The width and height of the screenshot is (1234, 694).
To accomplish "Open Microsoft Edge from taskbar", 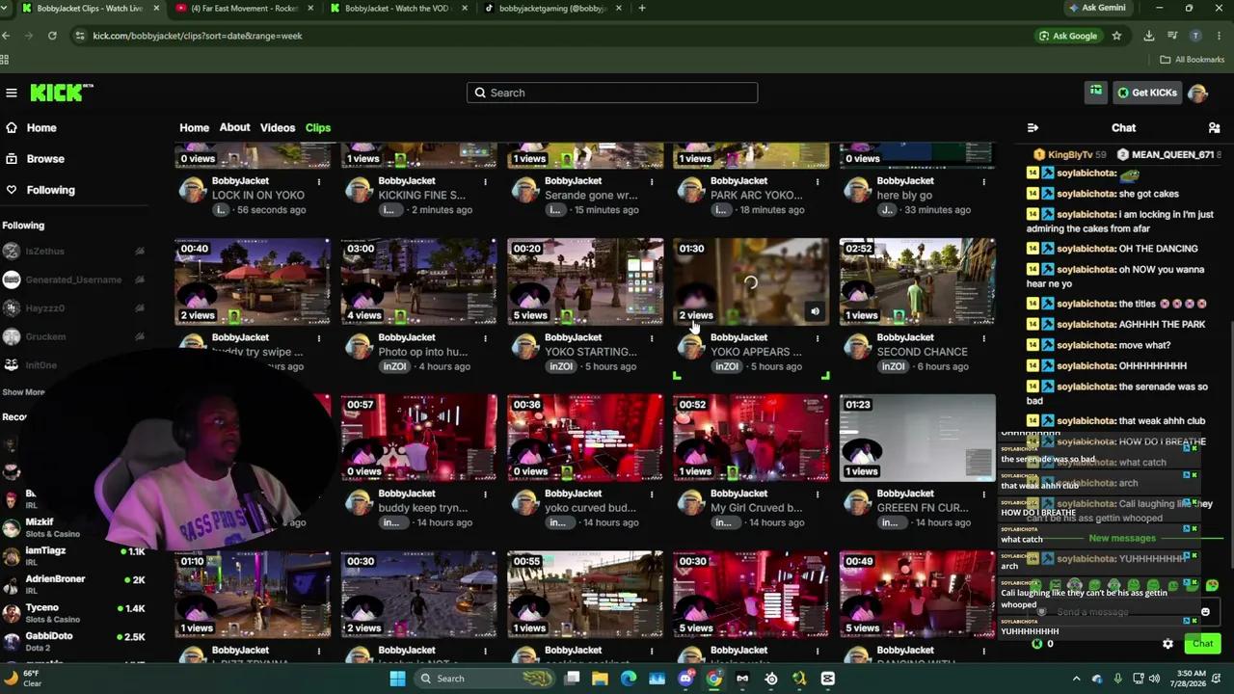I will pyautogui.click(x=629, y=679).
